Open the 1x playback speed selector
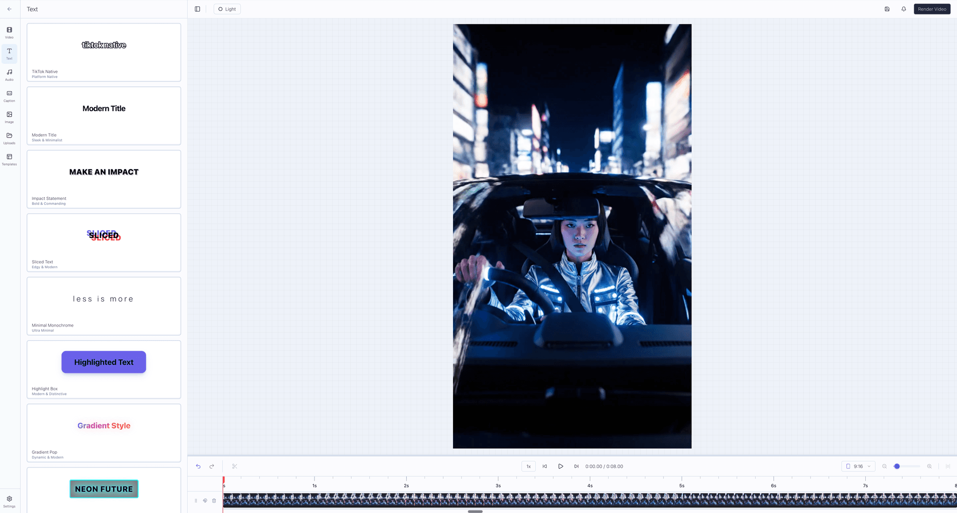957x513 pixels. tap(528, 466)
